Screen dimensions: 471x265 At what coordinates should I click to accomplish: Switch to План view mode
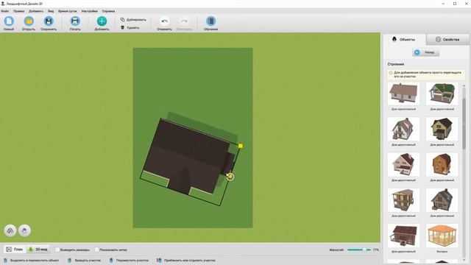[x=15, y=250]
